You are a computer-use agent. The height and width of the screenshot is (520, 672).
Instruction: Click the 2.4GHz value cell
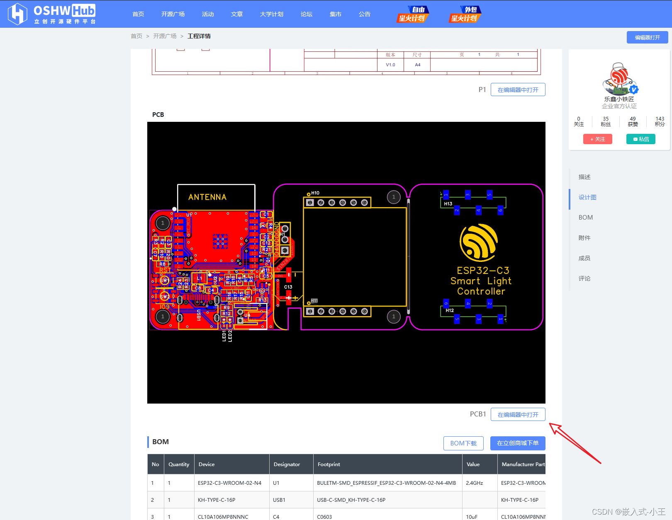pyautogui.click(x=480, y=483)
